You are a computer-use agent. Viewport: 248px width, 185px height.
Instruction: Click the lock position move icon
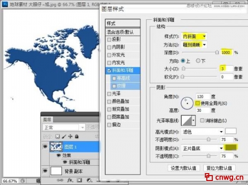[70, 137]
